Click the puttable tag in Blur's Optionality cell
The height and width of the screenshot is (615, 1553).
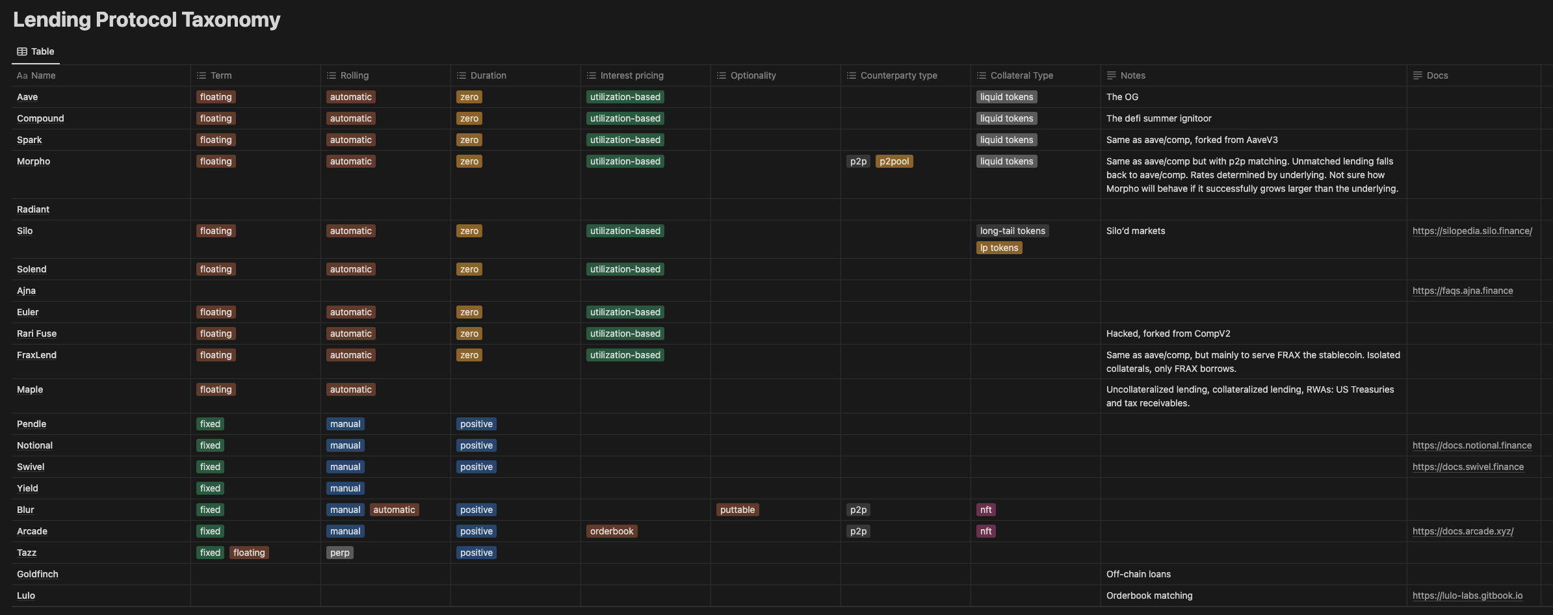[737, 510]
